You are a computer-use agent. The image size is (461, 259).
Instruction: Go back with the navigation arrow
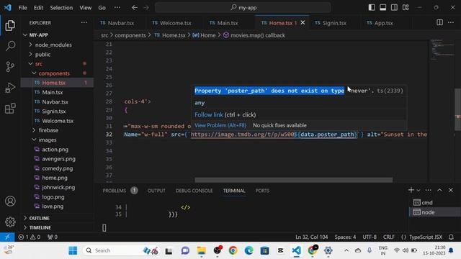click(x=135, y=8)
